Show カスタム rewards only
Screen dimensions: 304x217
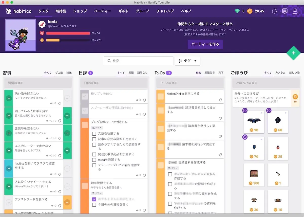[280, 73]
